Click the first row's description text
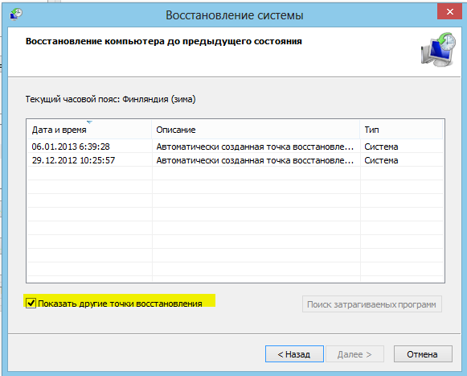The height and width of the screenshot is (376, 467). coord(255,147)
